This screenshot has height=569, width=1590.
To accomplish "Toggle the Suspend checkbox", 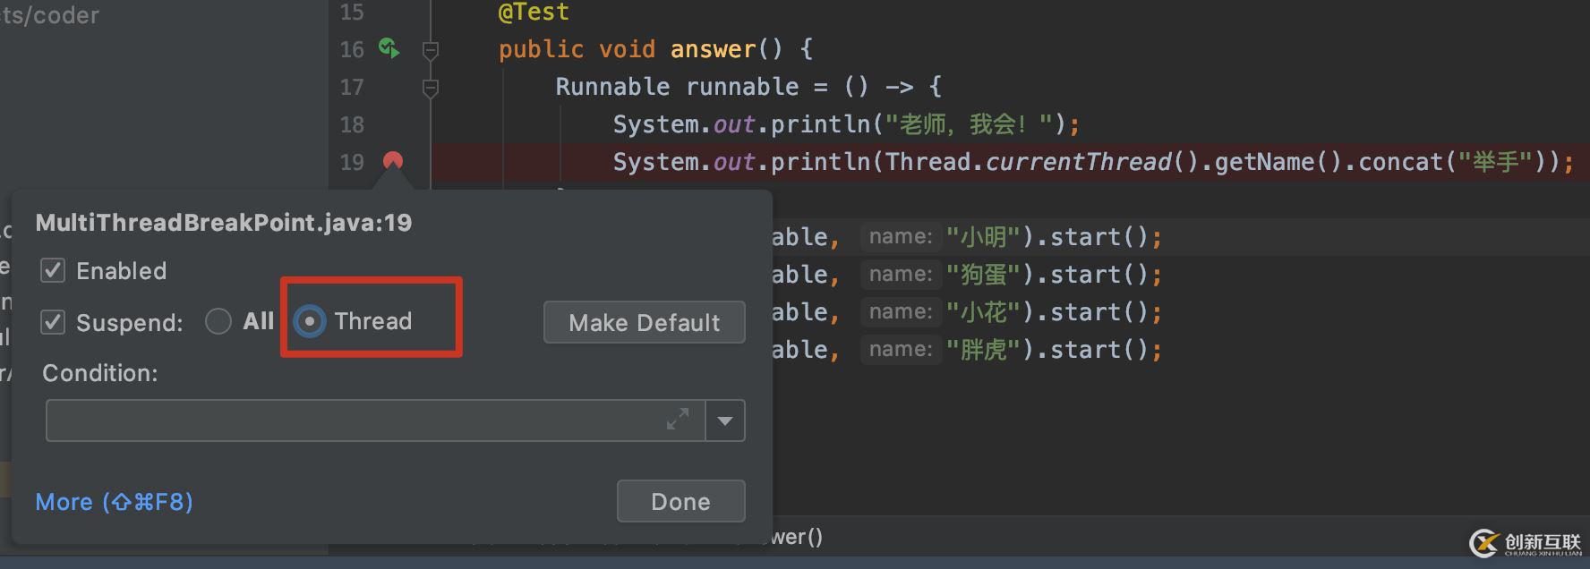I will tap(53, 322).
